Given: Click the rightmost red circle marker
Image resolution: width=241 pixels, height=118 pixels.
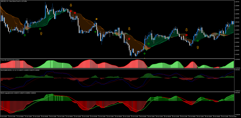Looking at the screenshot, I should point(187,35).
